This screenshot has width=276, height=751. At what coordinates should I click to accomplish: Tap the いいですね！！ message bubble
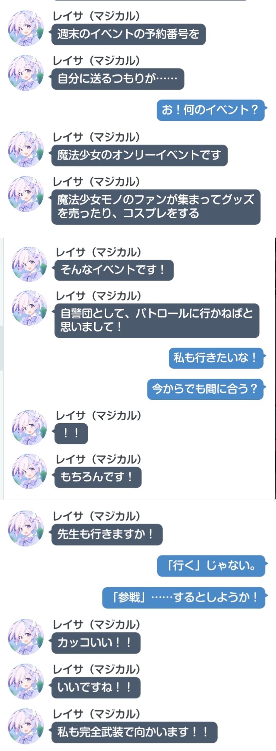[x=96, y=688]
